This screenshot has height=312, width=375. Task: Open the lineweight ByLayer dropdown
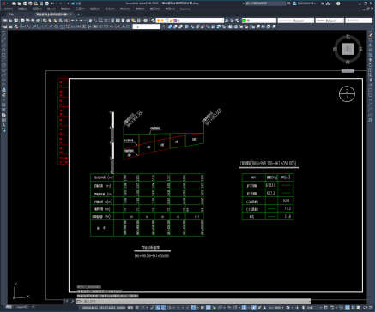click(x=342, y=21)
